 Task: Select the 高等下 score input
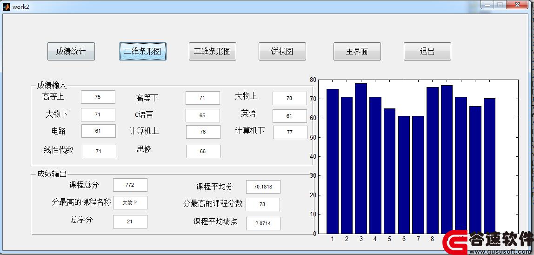pyautogui.click(x=203, y=98)
